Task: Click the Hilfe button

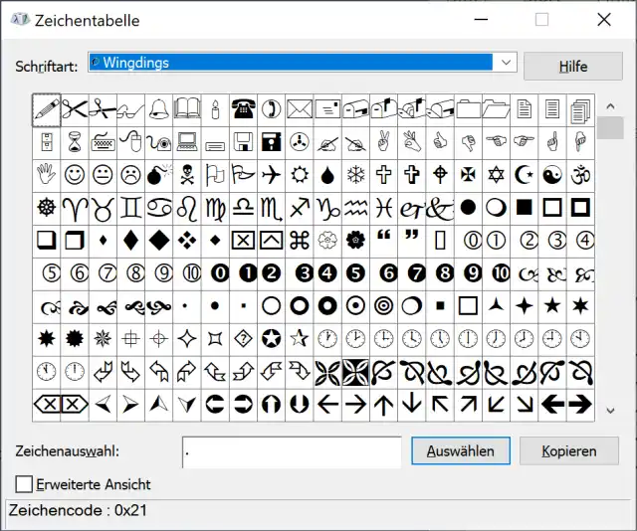Action: 572,67
